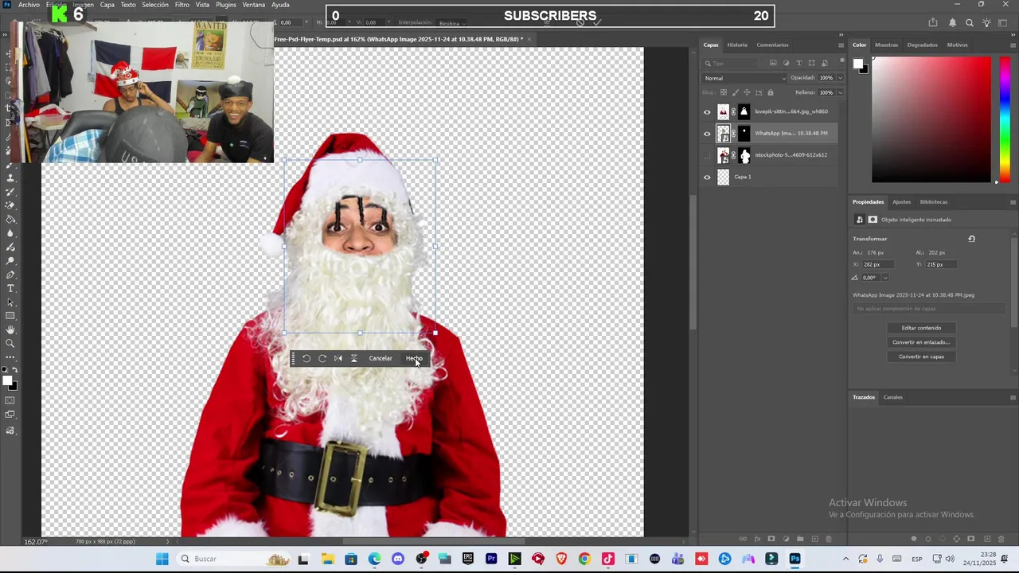
Task: Click the flip vertical icon in transform bar
Action: pyautogui.click(x=354, y=358)
